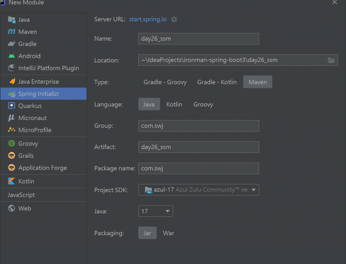The height and width of the screenshot is (264, 346).
Task: Click the Name field day26_ssm
Action: click(199, 39)
